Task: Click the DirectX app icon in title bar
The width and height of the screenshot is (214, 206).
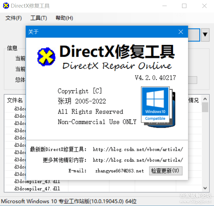Action: coord(6,6)
